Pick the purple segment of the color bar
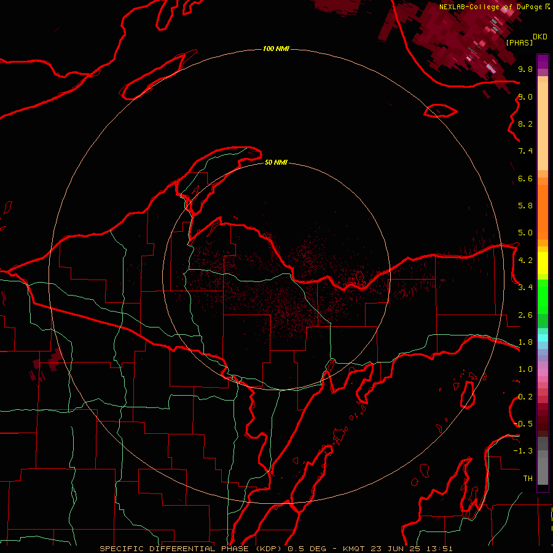 [543, 61]
